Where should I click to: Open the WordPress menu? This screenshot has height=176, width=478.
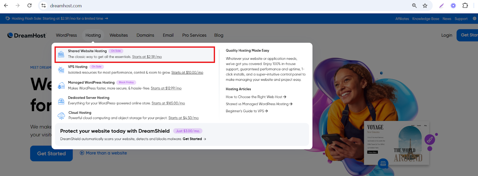tap(66, 35)
